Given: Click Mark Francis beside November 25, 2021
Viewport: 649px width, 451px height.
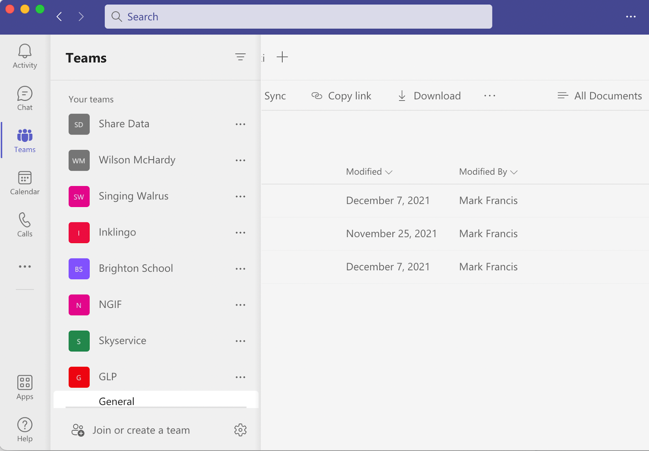Looking at the screenshot, I should [x=488, y=234].
